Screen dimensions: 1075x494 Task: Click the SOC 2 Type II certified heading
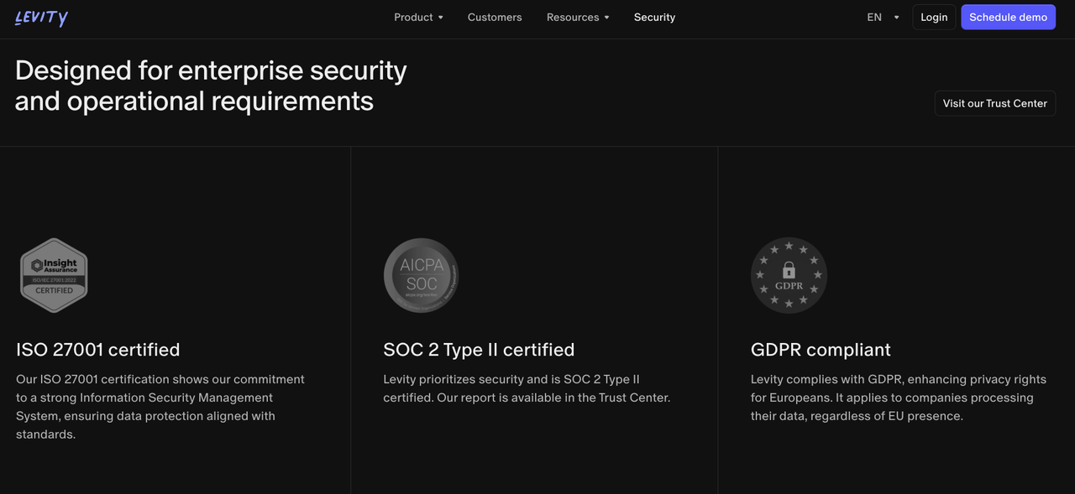click(479, 349)
